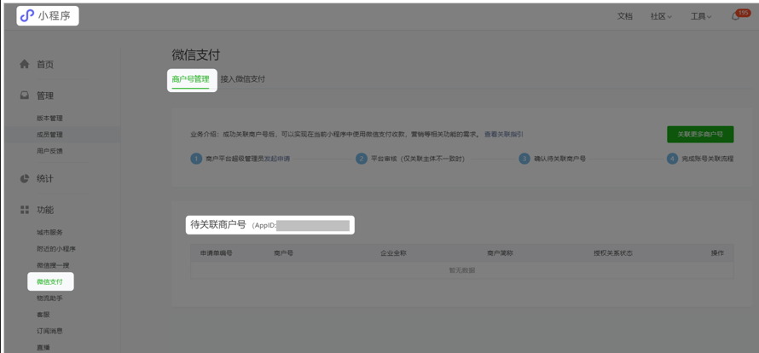Click the 统计 pie chart icon

(x=25, y=178)
